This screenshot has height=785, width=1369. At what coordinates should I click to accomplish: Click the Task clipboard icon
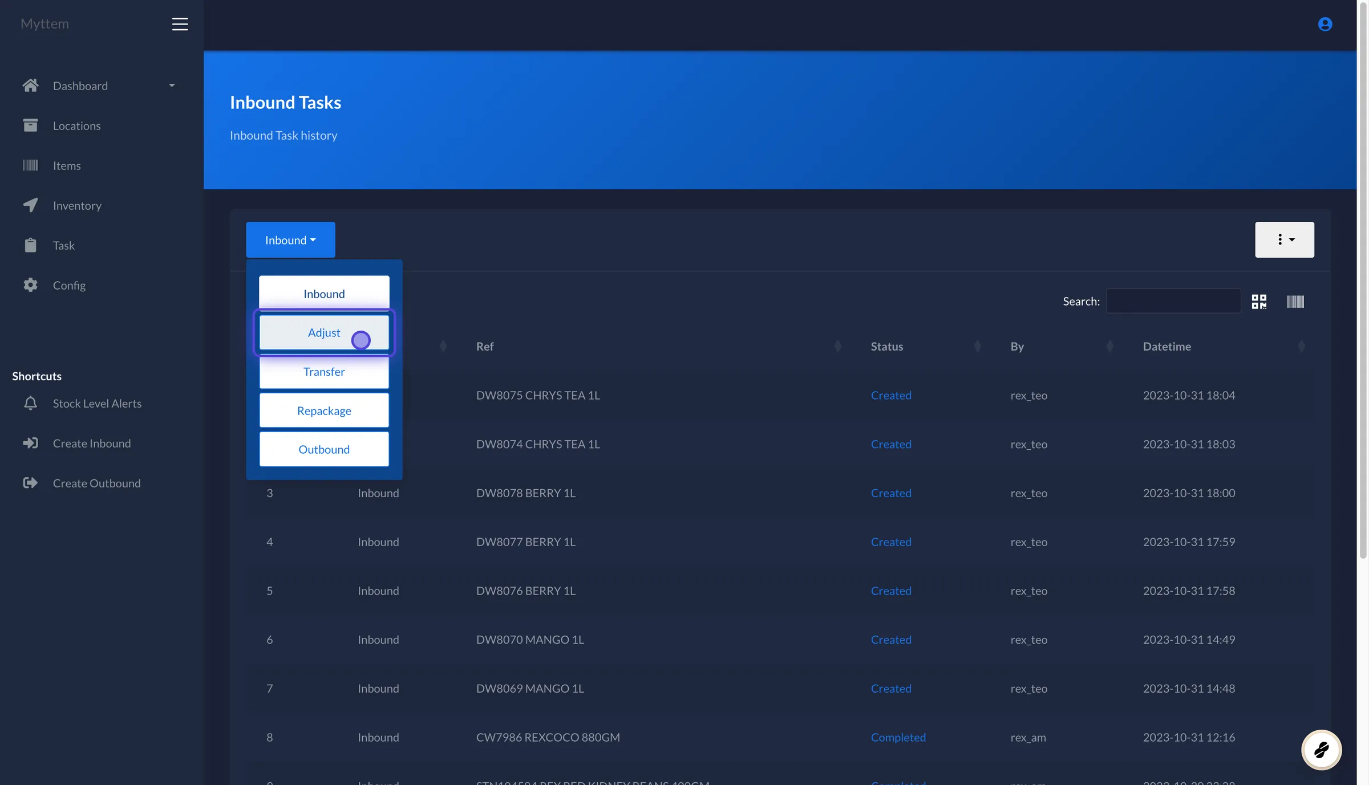pyautogui.click(x=30, y=245)
